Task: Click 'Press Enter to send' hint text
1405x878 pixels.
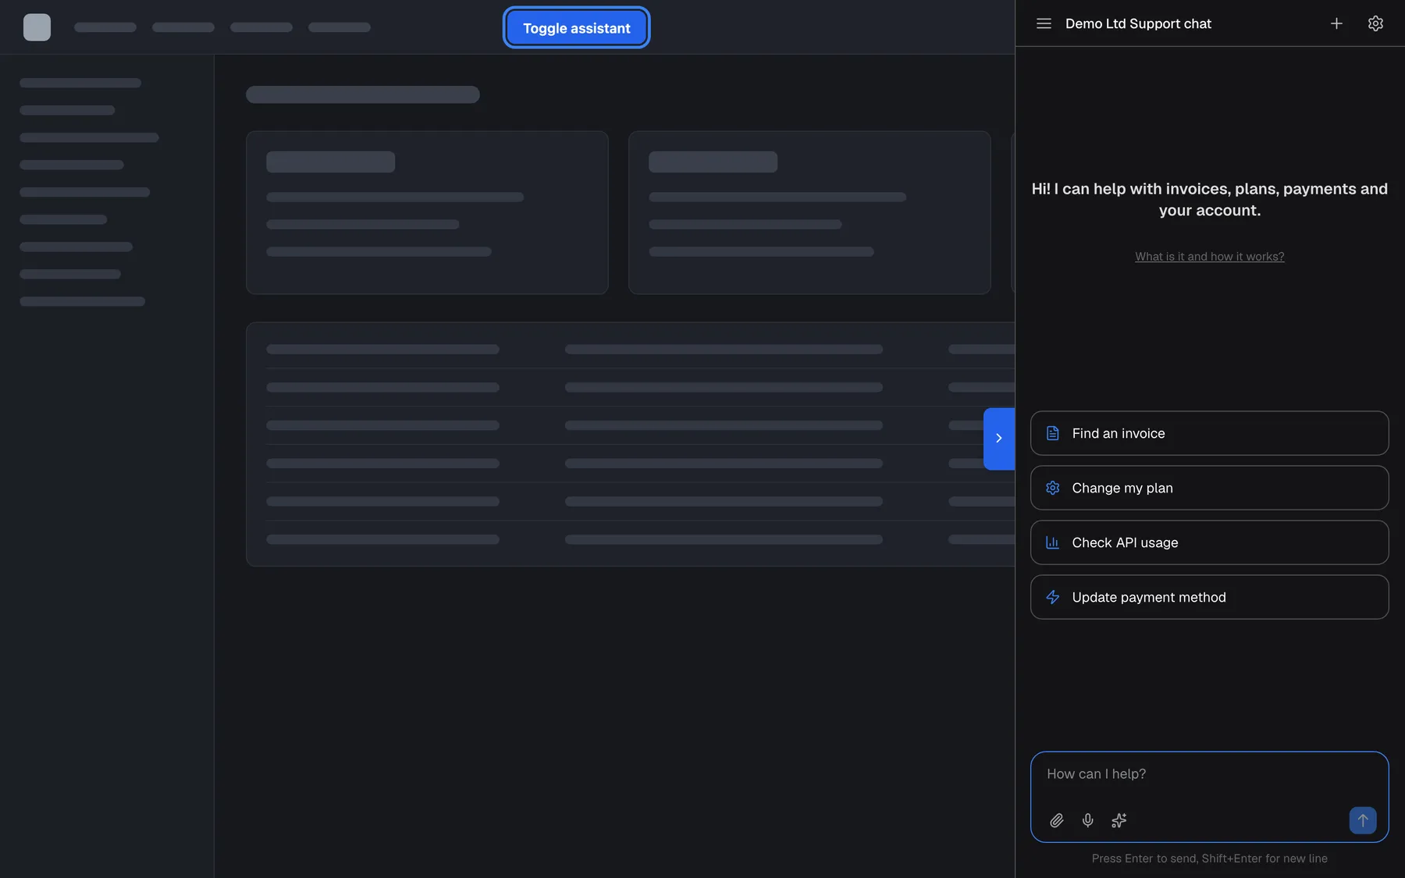Action: coord(1209,858)
